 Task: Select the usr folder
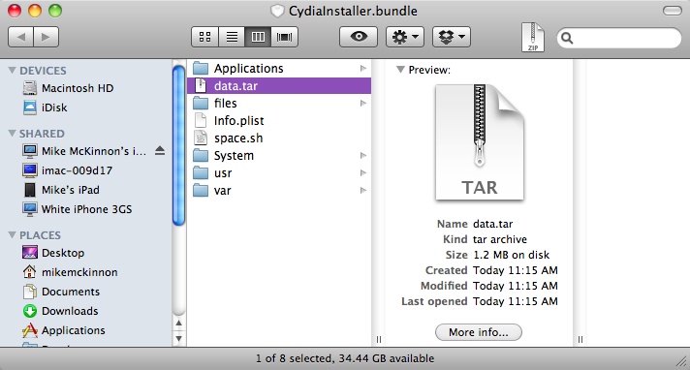(x=279, y=173)
